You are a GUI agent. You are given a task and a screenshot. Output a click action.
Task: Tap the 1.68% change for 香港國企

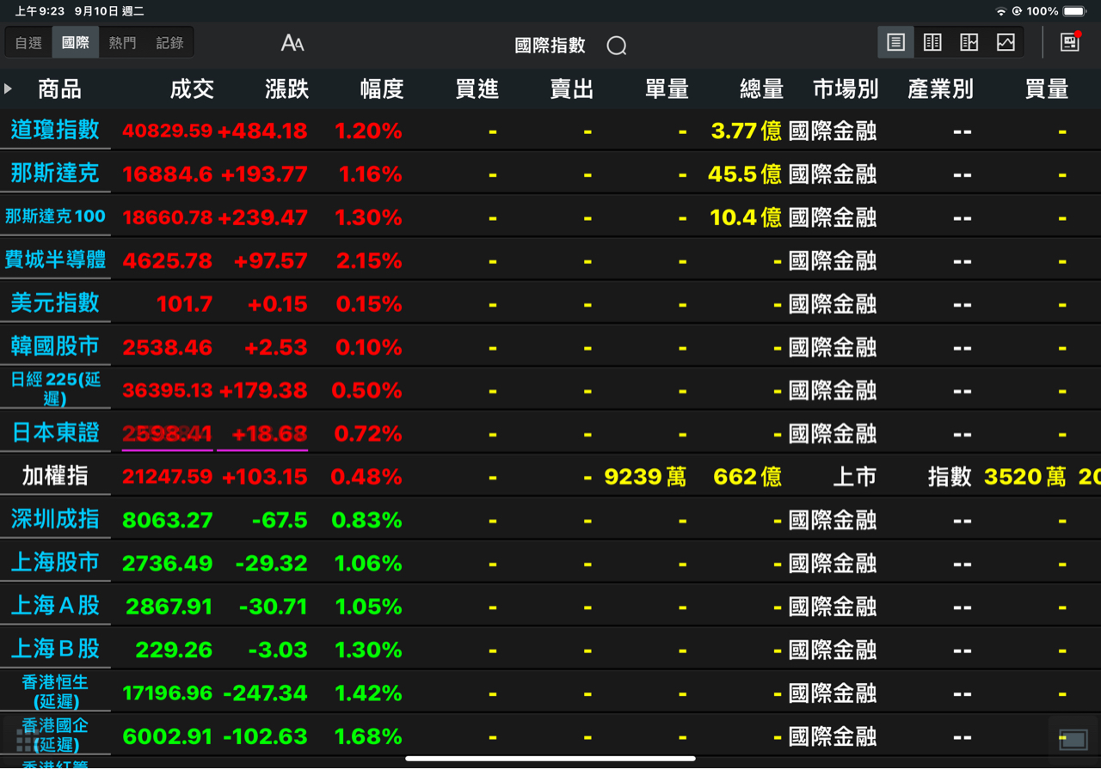(368, 736)
